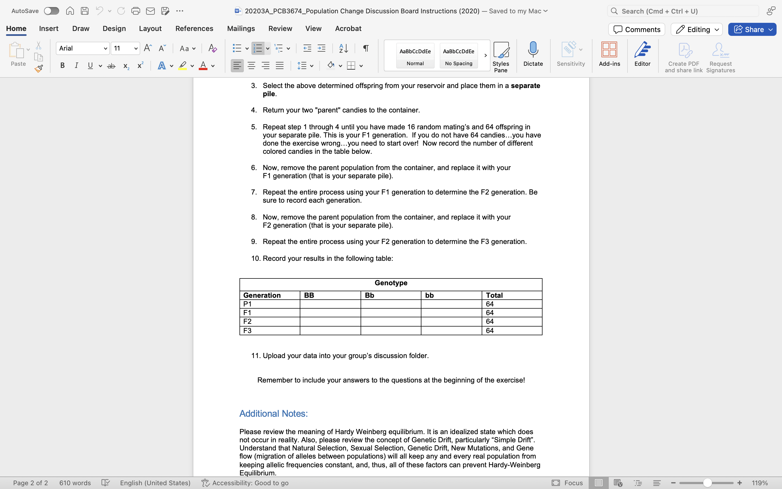
Task: Show paragraph marks with pilcrow icon
Action: [366, 49]
